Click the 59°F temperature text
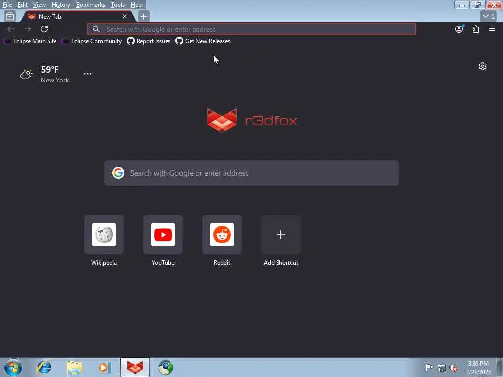Viewport: 503px width, 377px height. click(x=50, y=70)
